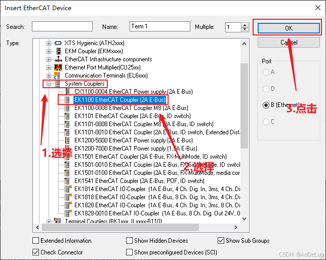Screen dimensions: 326x260
Task: Click the CX1100-0004 Power supply icon
Action: (67, 92)
